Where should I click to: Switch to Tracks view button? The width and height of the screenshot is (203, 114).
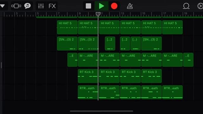(x=16, y=6)
